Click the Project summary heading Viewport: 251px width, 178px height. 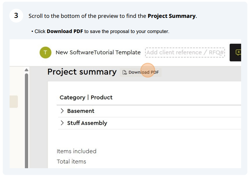[82, 72]
